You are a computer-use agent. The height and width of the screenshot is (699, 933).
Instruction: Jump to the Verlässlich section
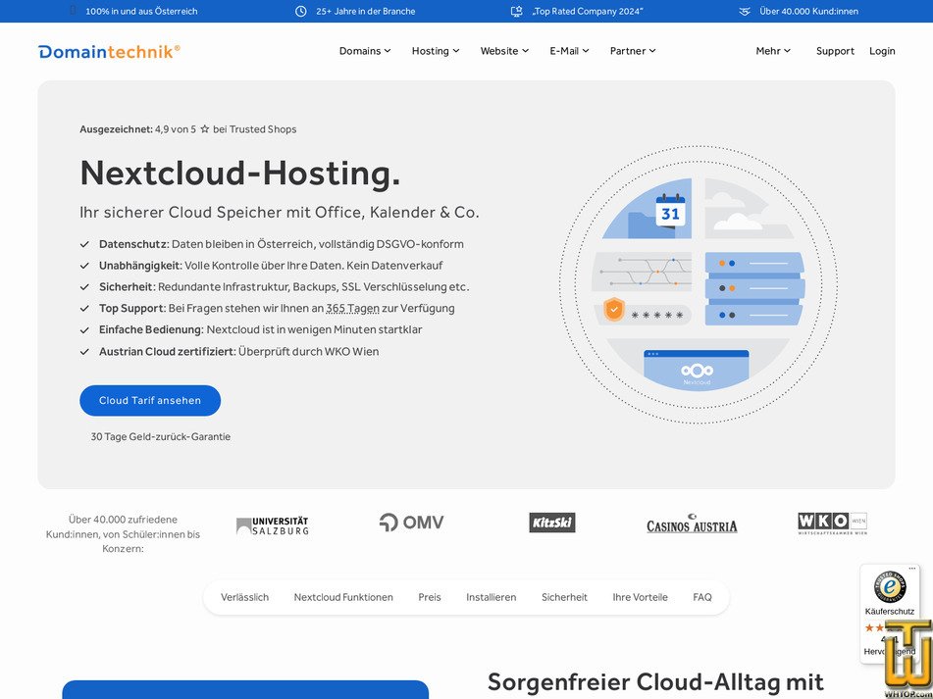[x=244, y=597]
